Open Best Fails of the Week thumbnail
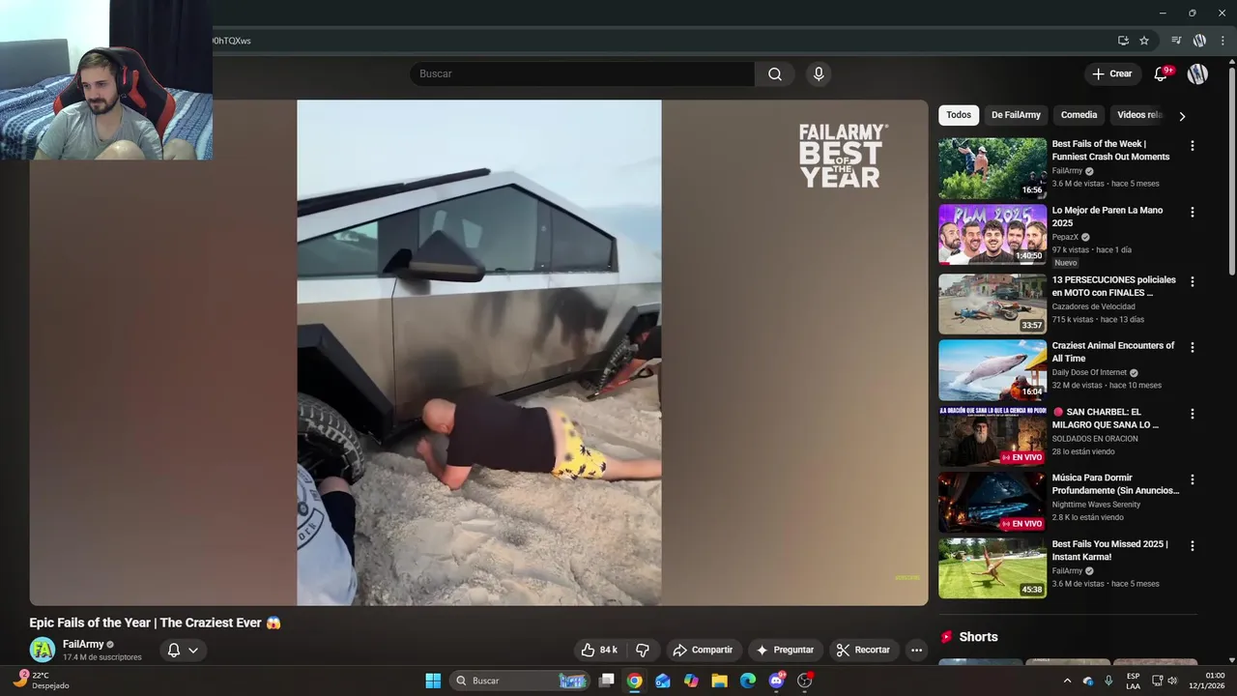The width and height of the screenshot is (1237, 696). click(992, 168)
